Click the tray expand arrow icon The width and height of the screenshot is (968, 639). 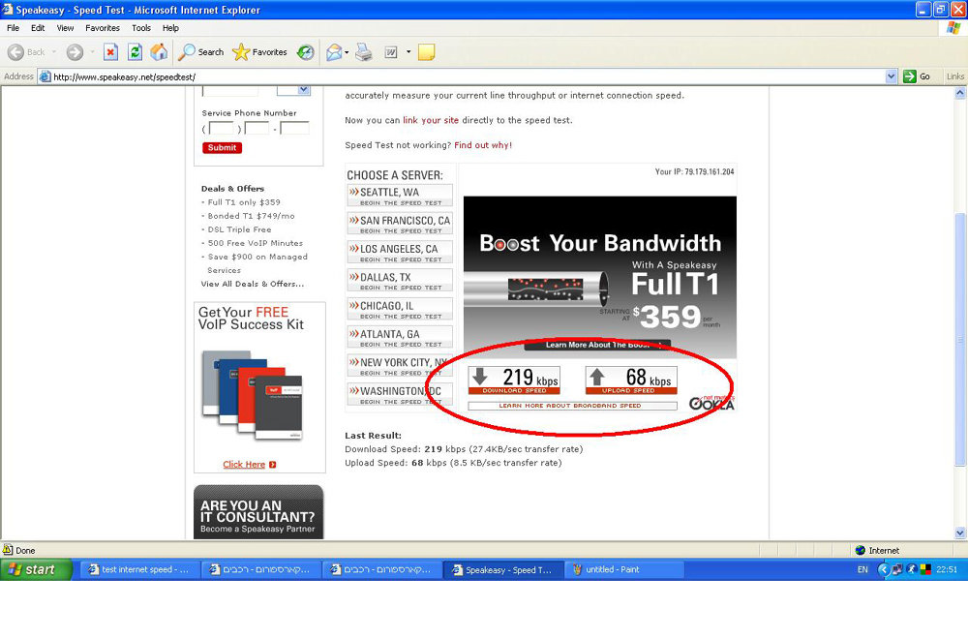884,570
